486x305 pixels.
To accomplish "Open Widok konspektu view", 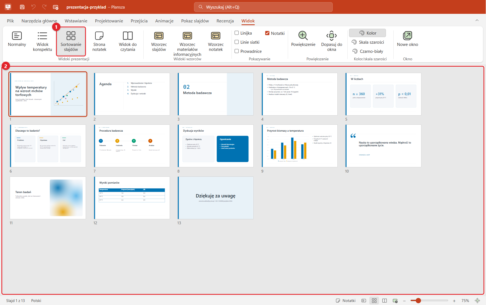I will tap(42, 41).
